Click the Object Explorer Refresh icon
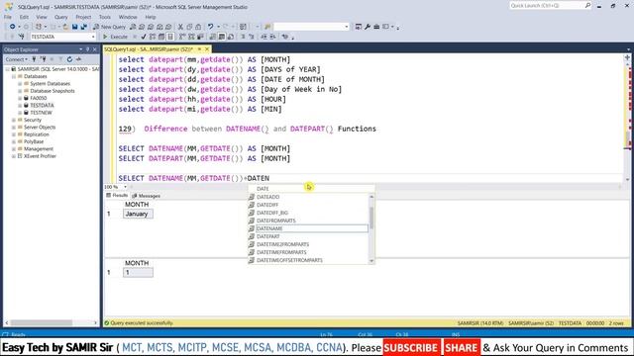 click(69, 59)
